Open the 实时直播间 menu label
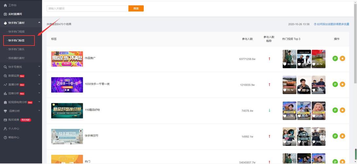This screenshot has height=164, width=357. pos(15,14)
